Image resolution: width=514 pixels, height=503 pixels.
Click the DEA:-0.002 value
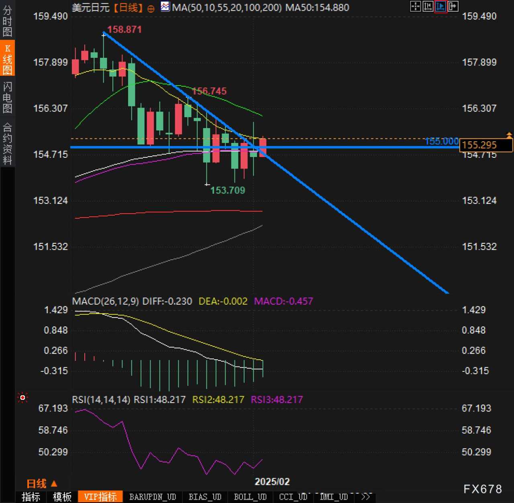(223, 301)
